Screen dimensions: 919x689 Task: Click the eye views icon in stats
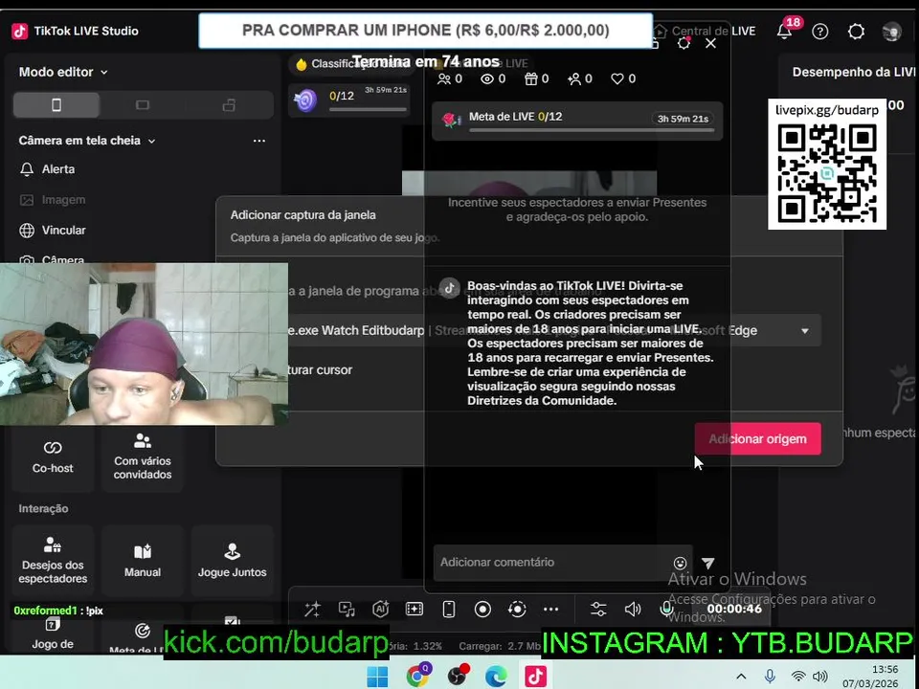(x=487, y=79)
